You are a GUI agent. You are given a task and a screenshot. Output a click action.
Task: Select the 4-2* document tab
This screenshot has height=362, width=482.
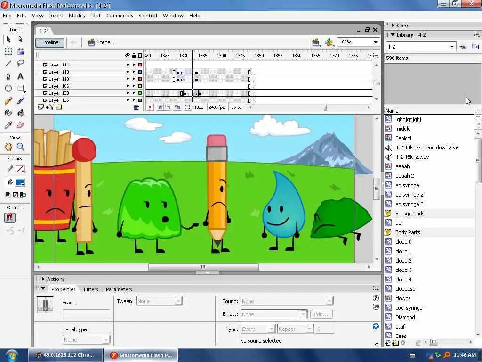pos(44,31)
